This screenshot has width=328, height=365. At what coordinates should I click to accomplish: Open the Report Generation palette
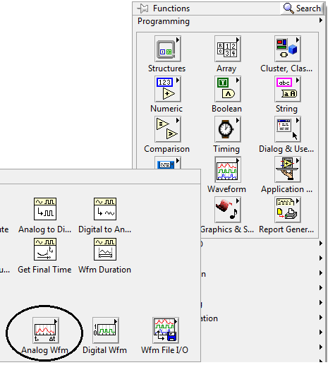pos(288,210)
